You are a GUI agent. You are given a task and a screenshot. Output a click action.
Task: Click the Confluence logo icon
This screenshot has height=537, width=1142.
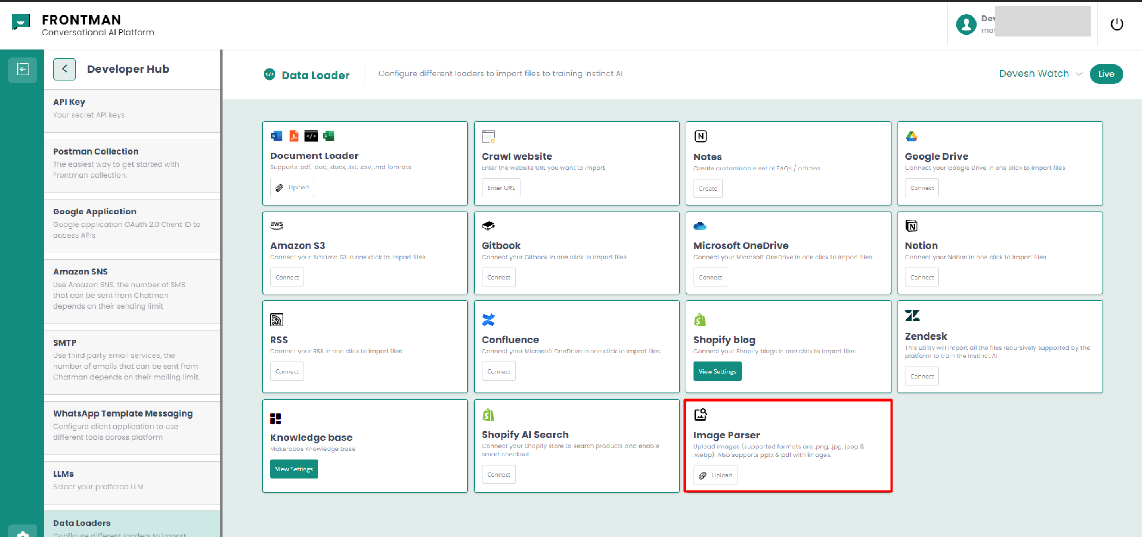click(488, 320)
